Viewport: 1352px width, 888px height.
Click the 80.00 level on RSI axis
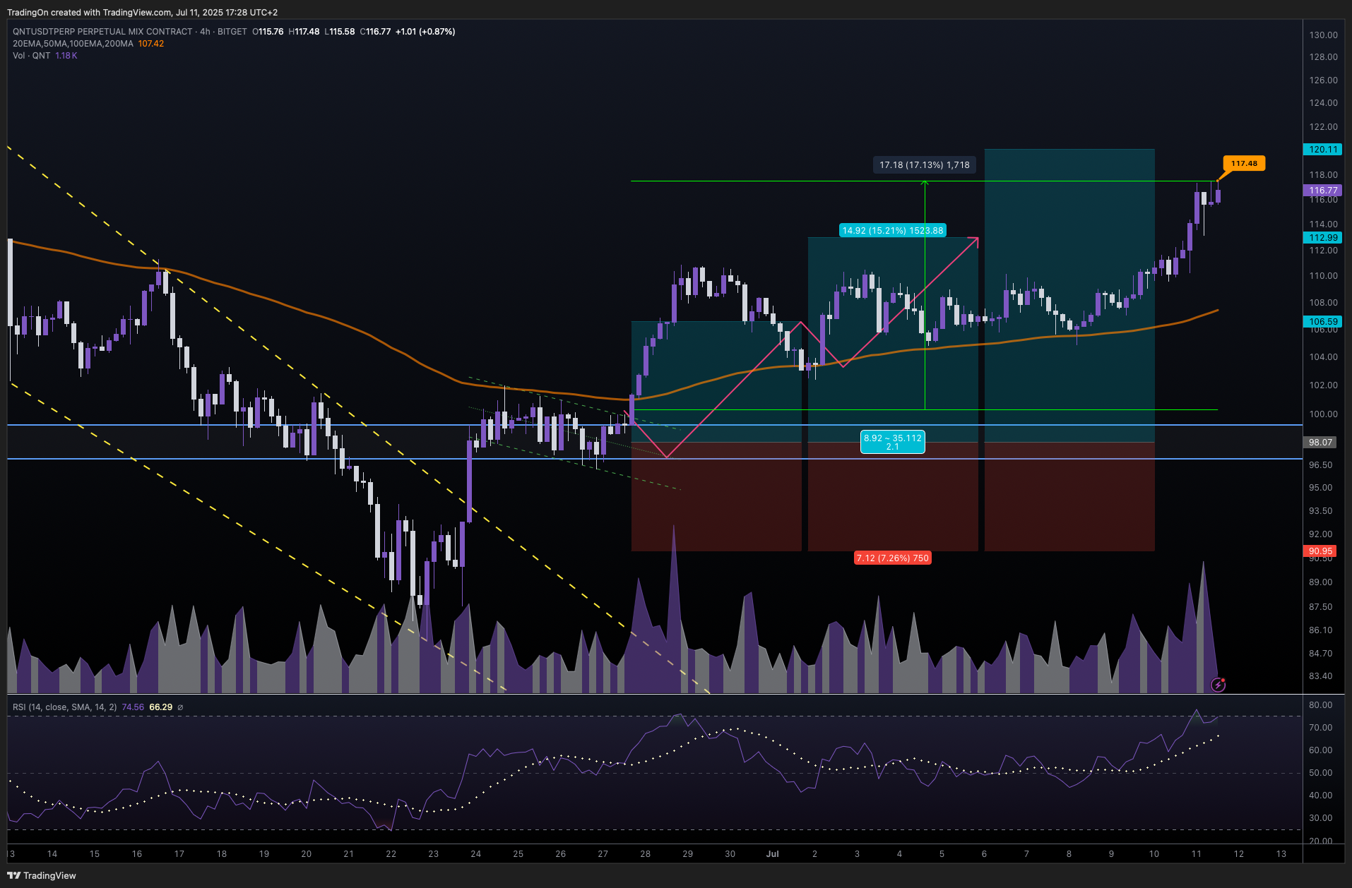pyautogui.click(x=1321, y=705)
